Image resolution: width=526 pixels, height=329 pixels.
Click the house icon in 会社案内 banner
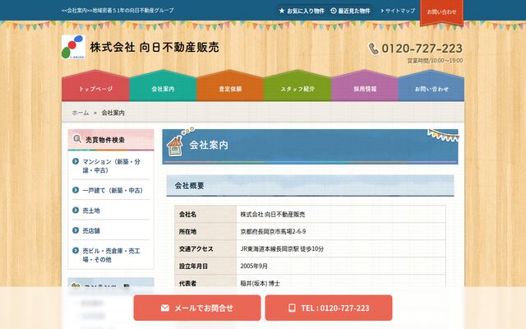point(175,146)
